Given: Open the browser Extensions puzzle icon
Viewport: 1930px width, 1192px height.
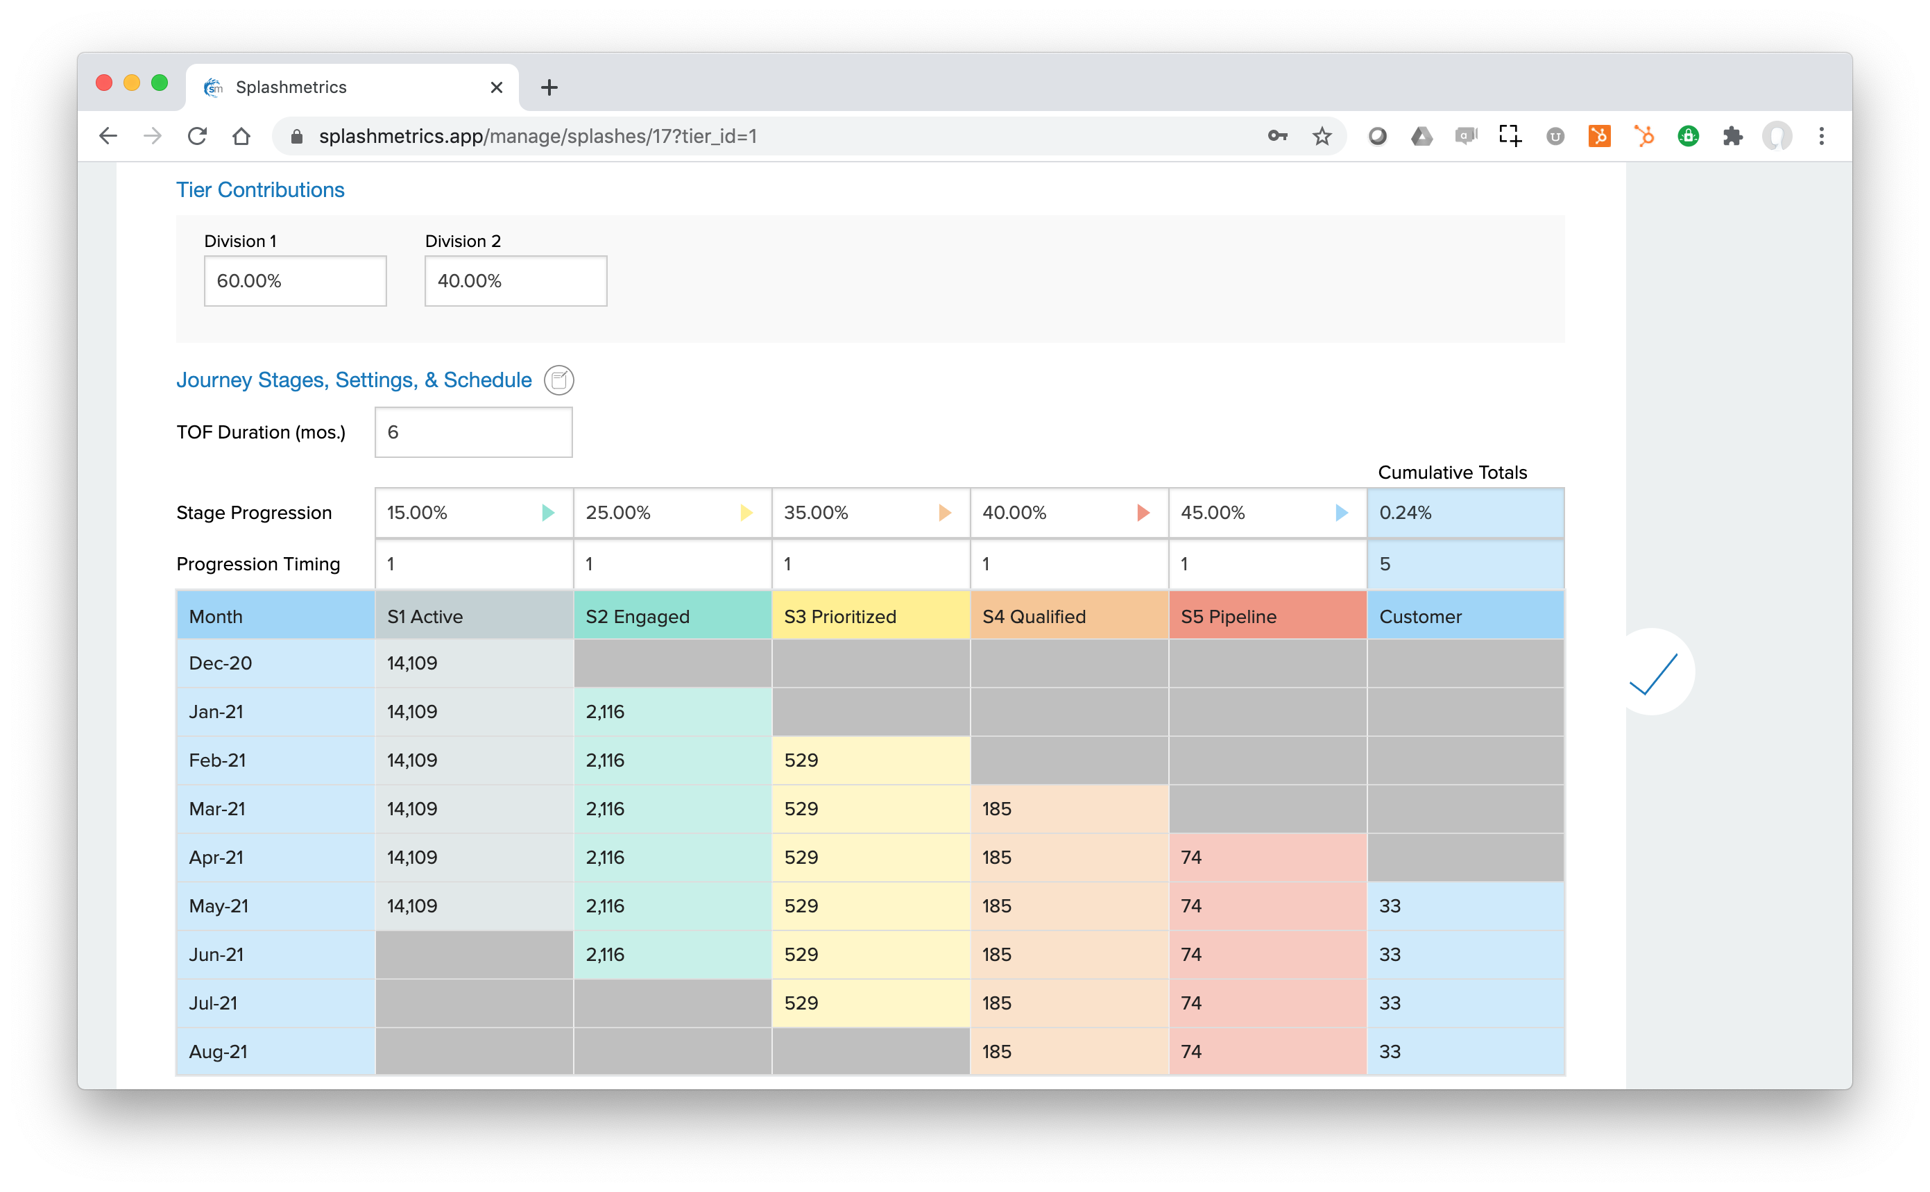Looking at the screenshot, I should point(1732,137).
